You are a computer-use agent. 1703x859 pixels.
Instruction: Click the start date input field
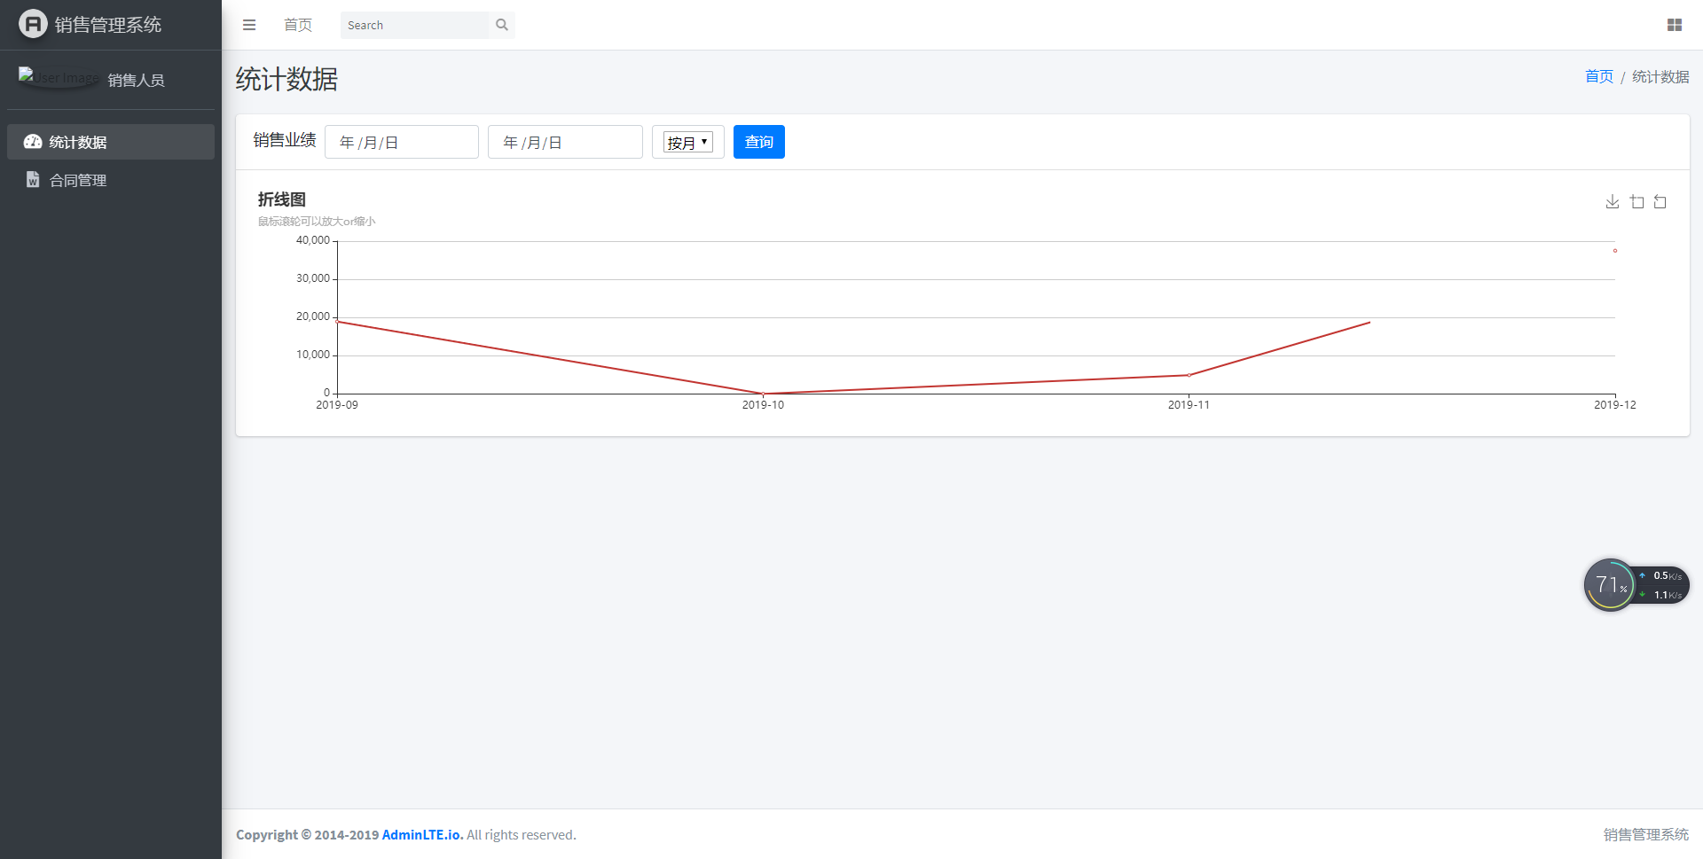click(x=401, y=142)
